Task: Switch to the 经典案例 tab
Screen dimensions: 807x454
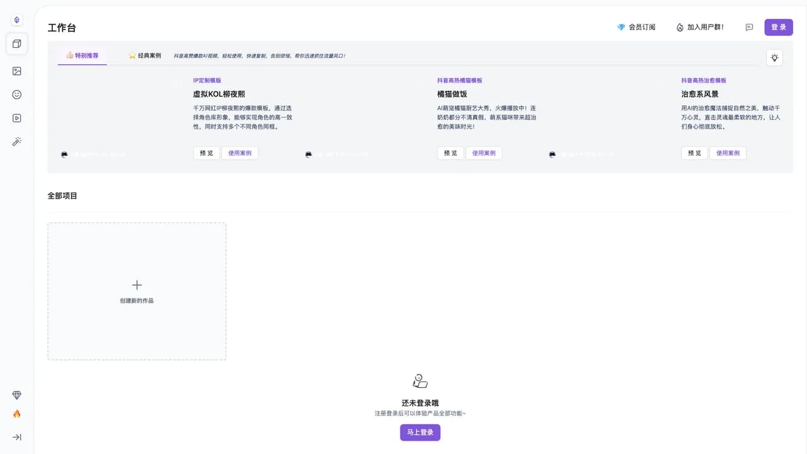Action: click(144, 55)
